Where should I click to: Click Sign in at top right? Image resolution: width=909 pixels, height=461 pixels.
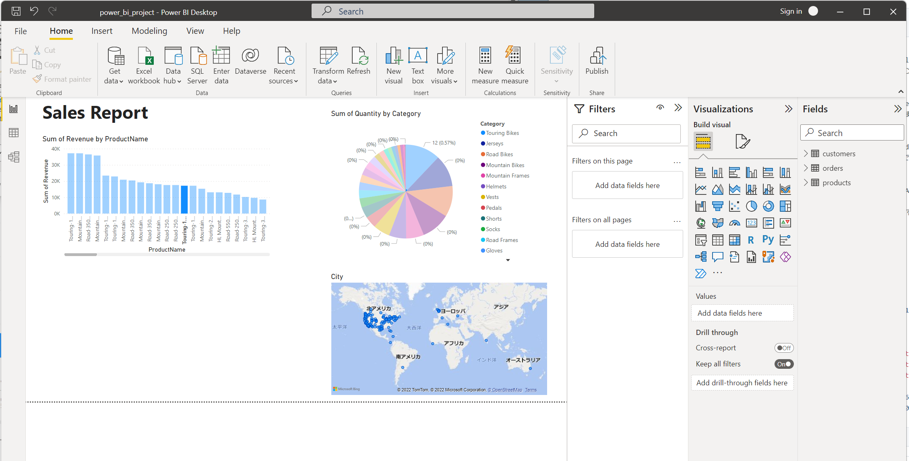[791, 11]
